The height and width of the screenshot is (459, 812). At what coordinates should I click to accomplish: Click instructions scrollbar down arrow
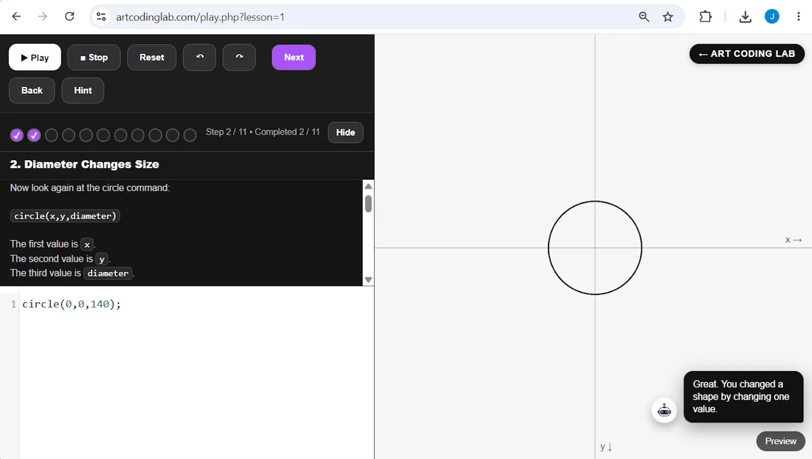368,279
